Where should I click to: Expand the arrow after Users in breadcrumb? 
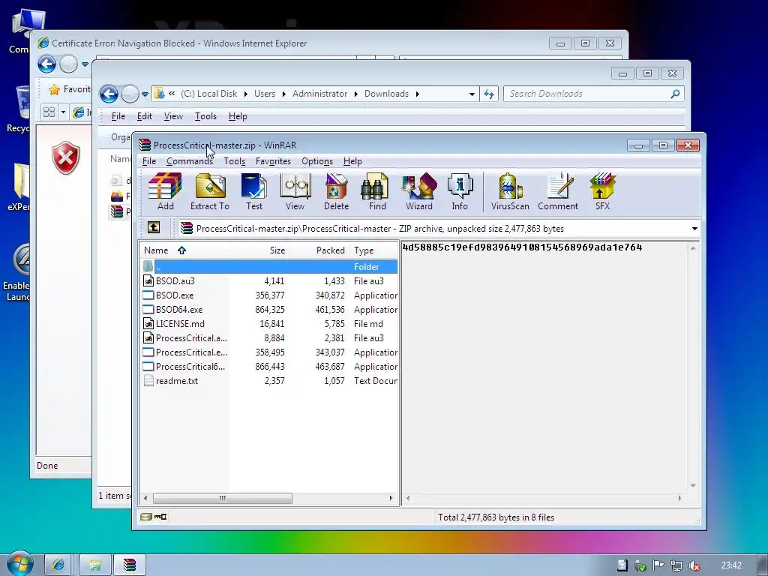(283, 94)
